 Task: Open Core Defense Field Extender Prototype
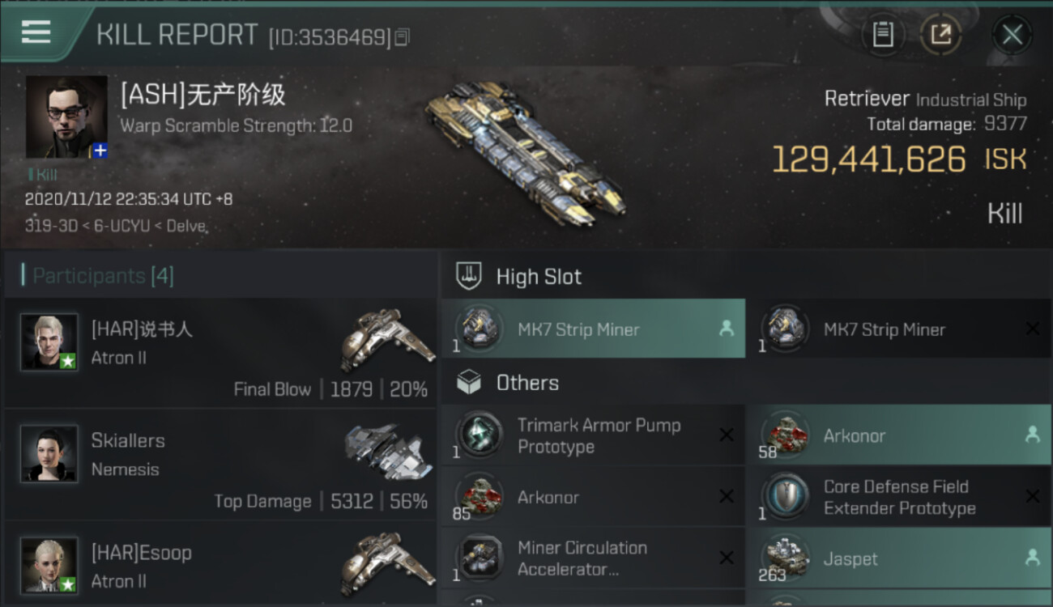(898, 497)
